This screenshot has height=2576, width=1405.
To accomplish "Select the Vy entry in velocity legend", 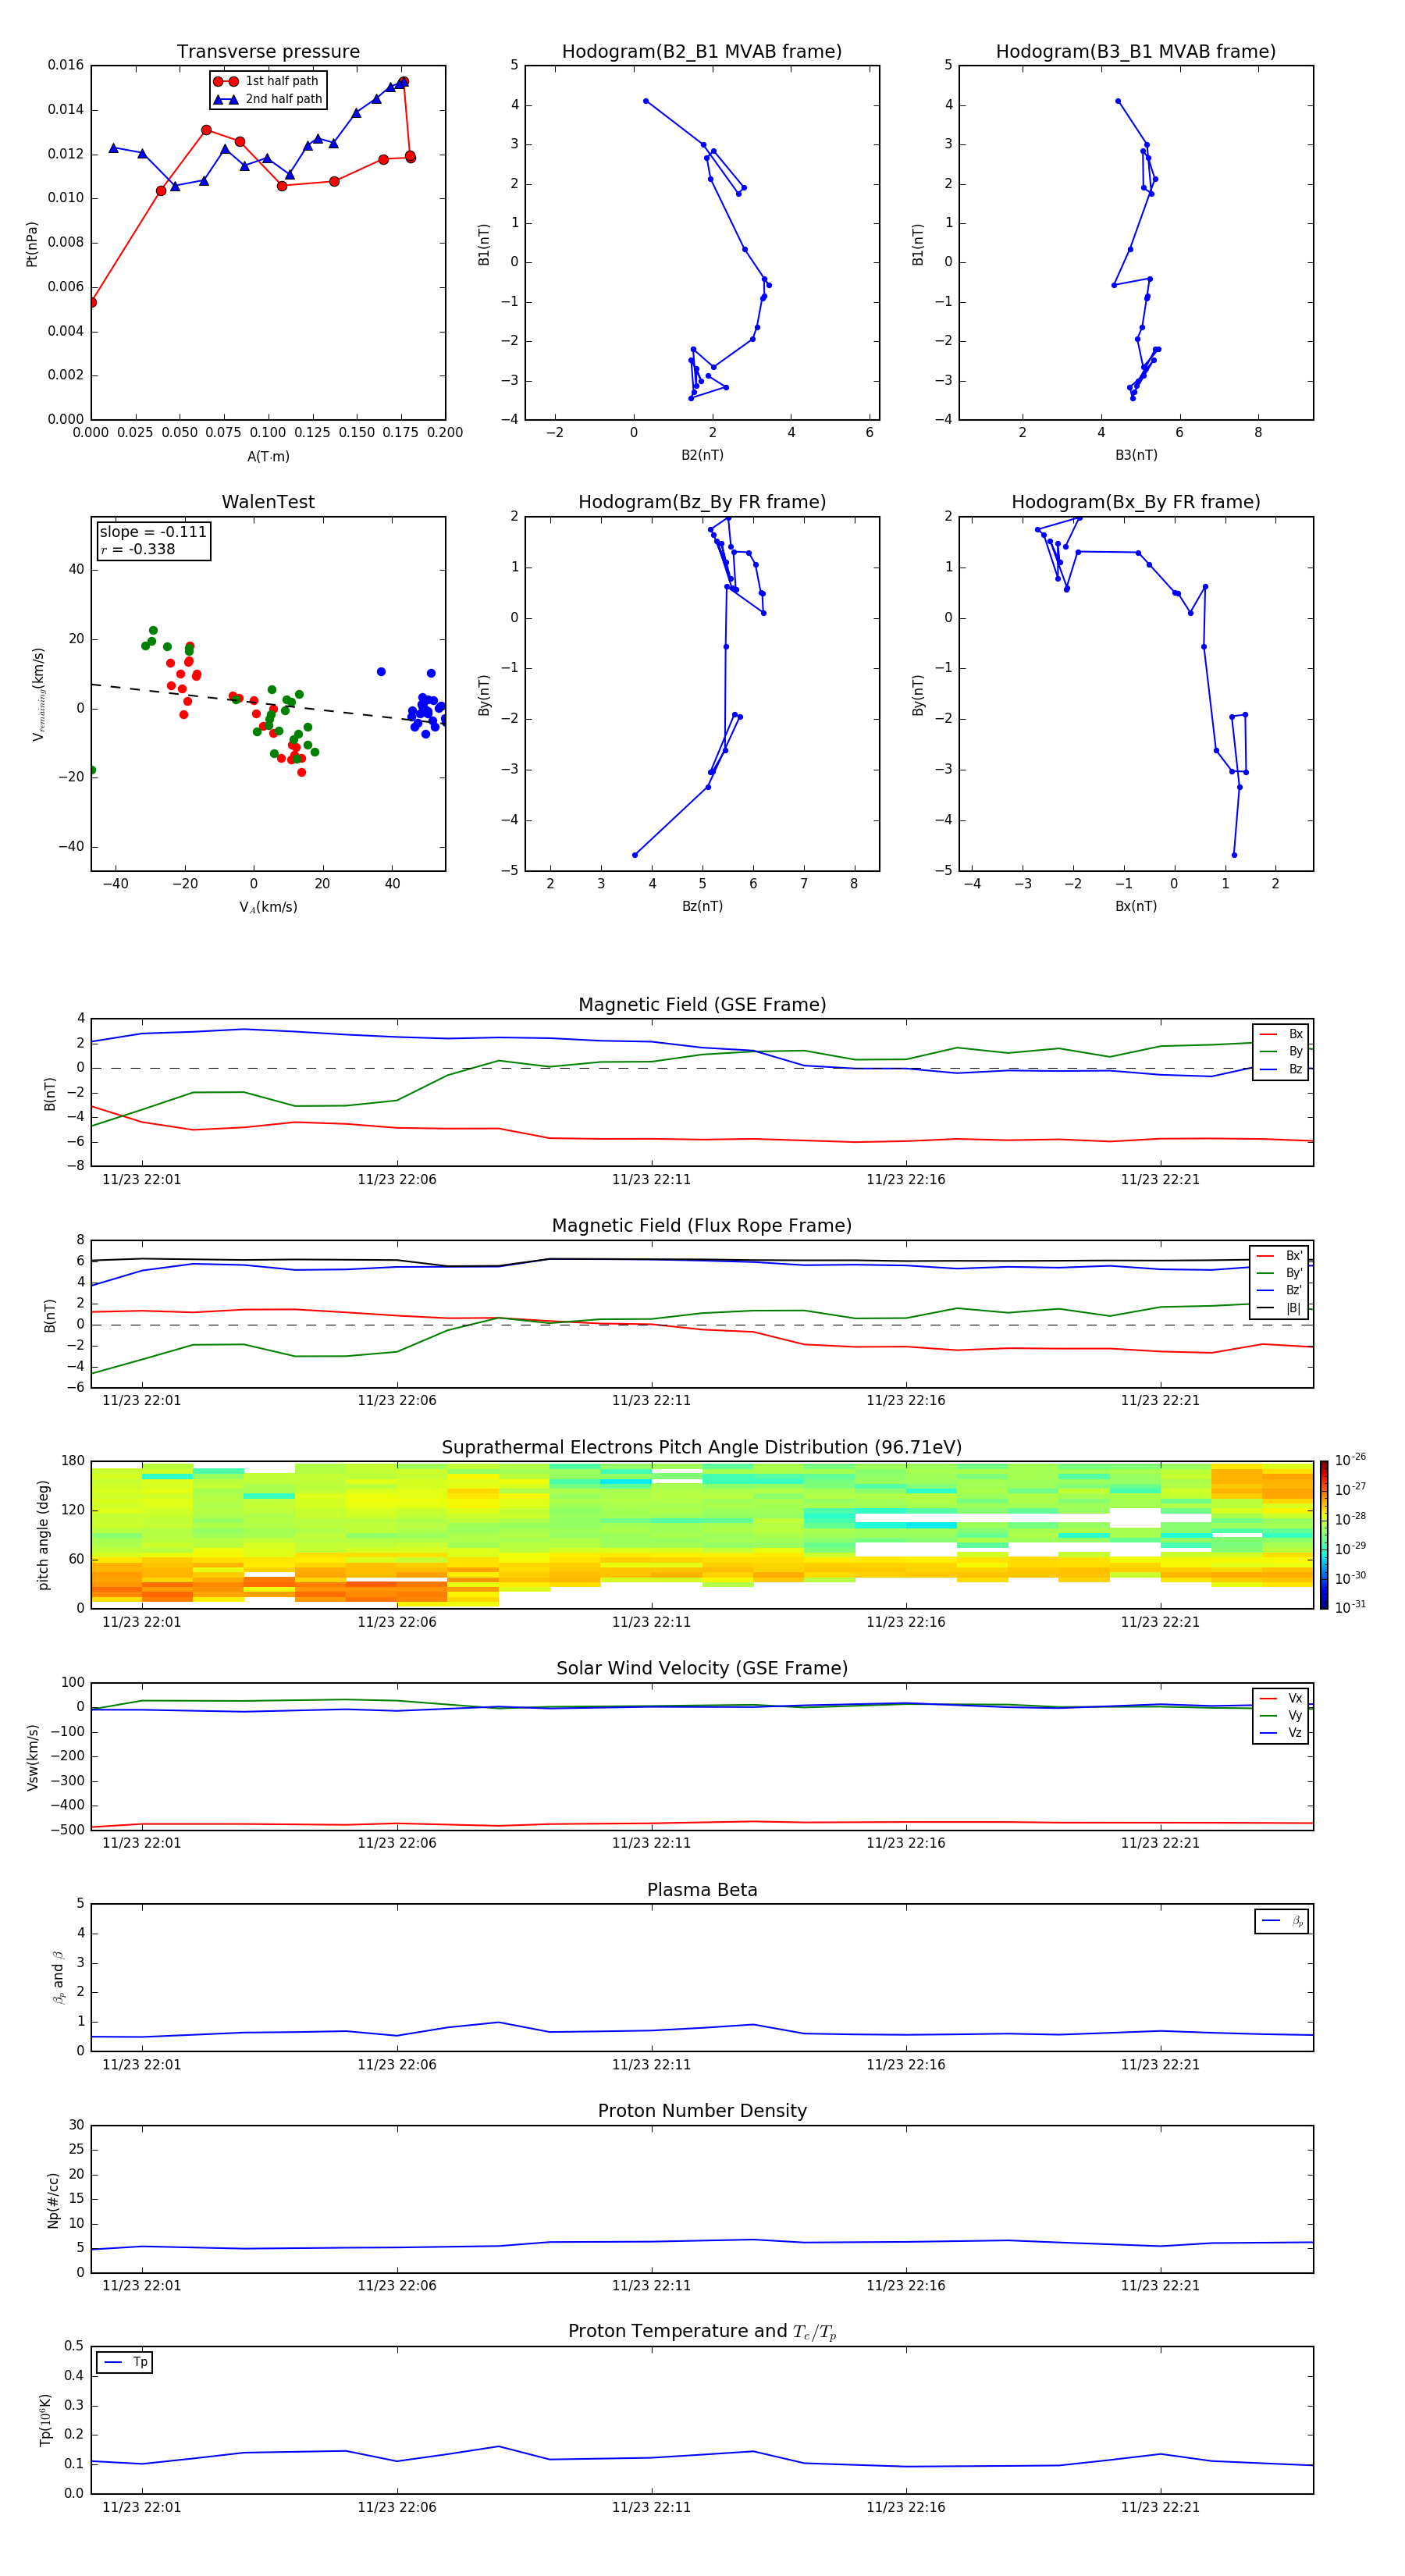I will [x=1281, y=1715].
